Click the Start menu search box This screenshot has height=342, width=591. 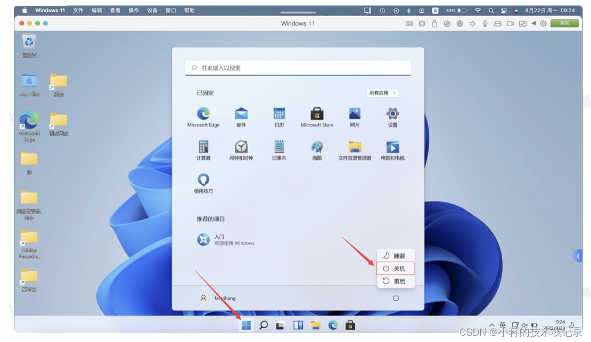pyautogui.click(x=298, y=68)
